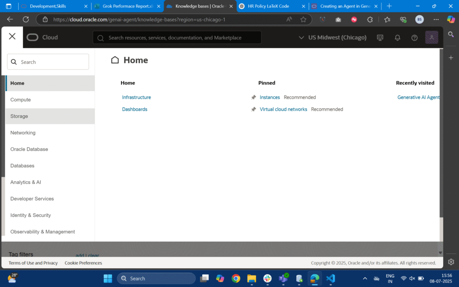Open the Cloud Shell developer tools icon
The image size is (459, 287).
point(380,38)
